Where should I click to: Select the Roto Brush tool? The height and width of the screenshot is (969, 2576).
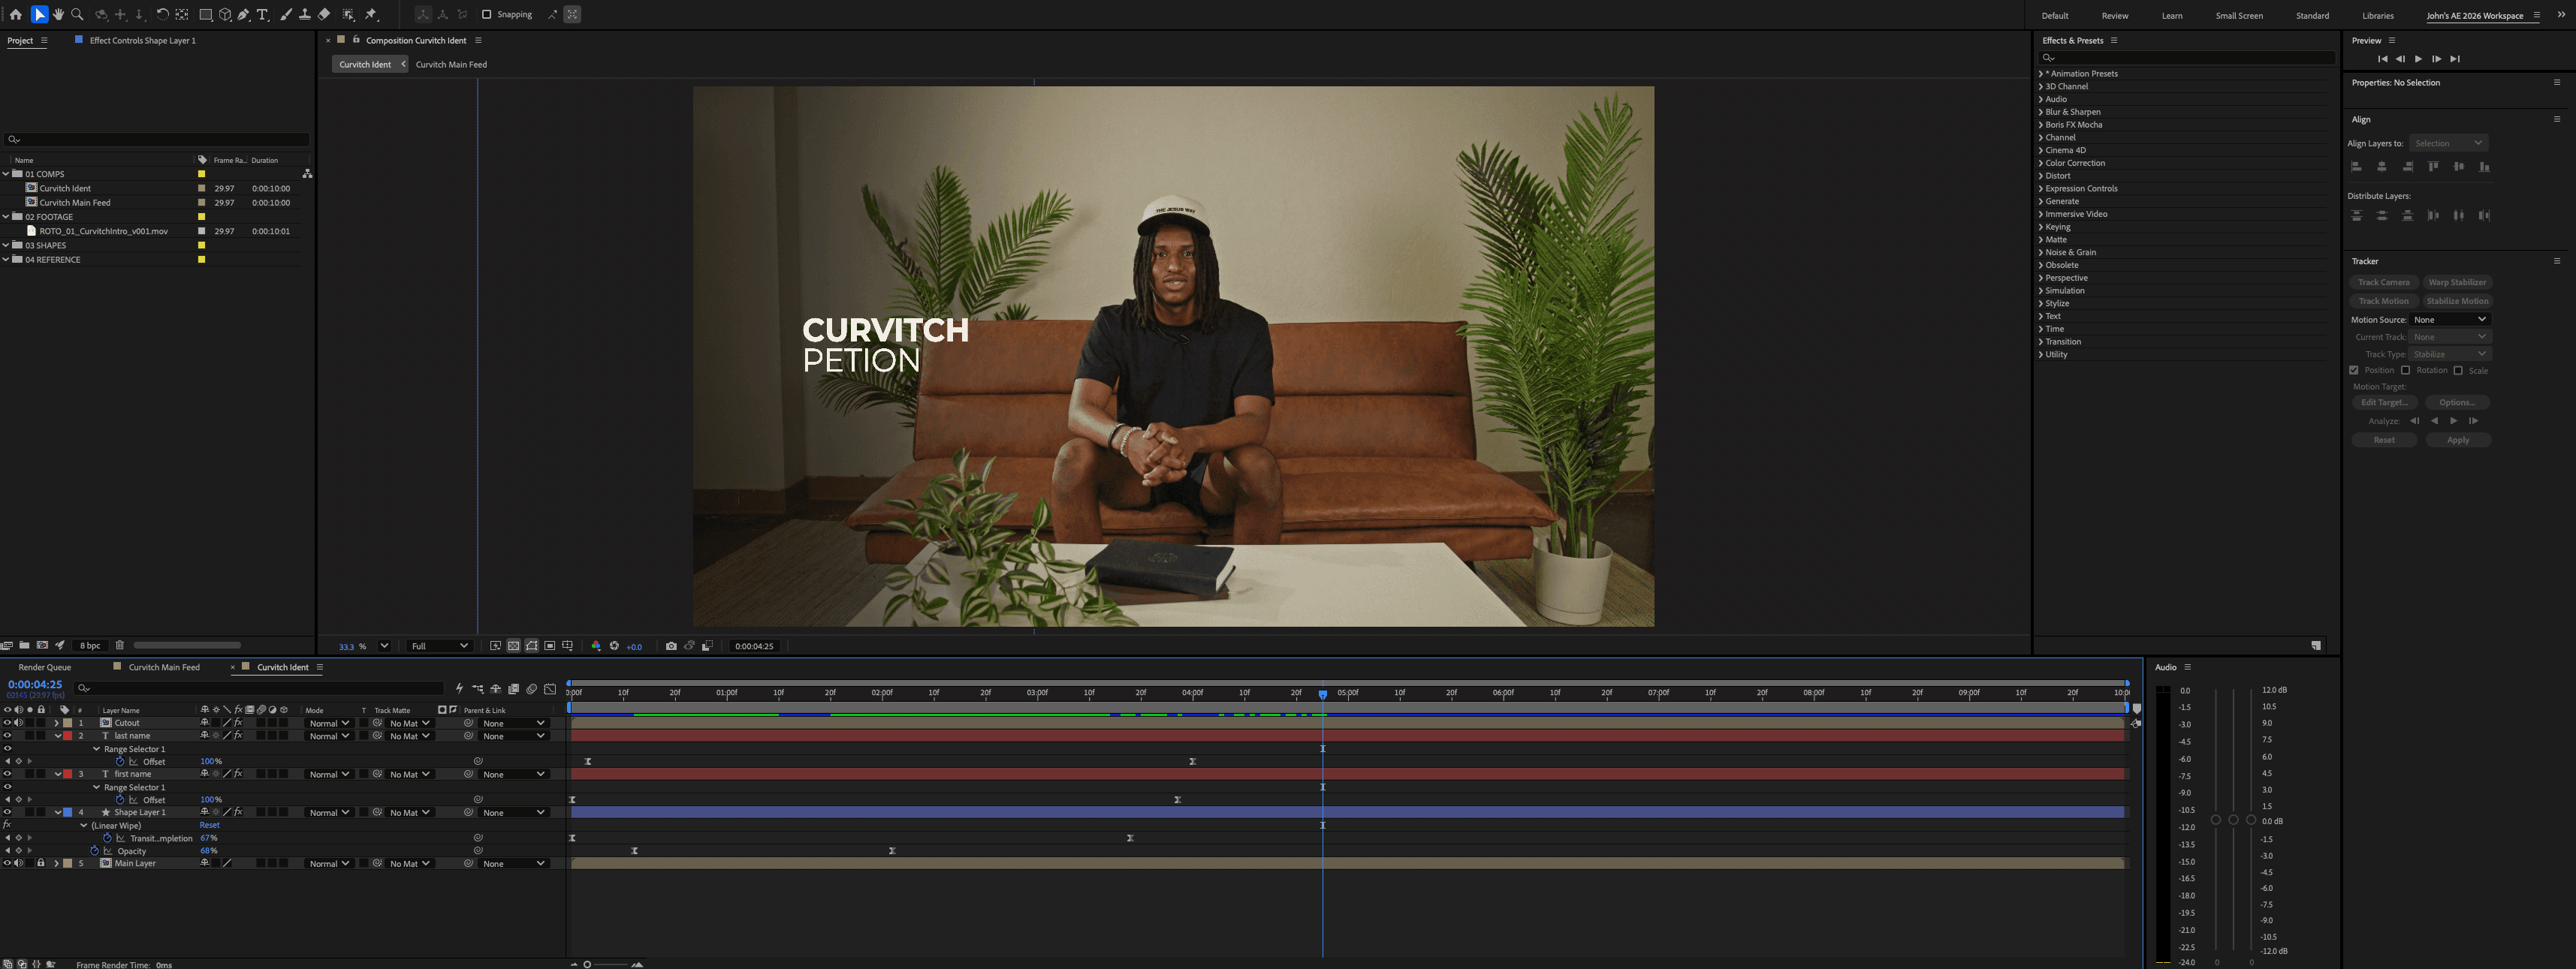click(348, 15)
